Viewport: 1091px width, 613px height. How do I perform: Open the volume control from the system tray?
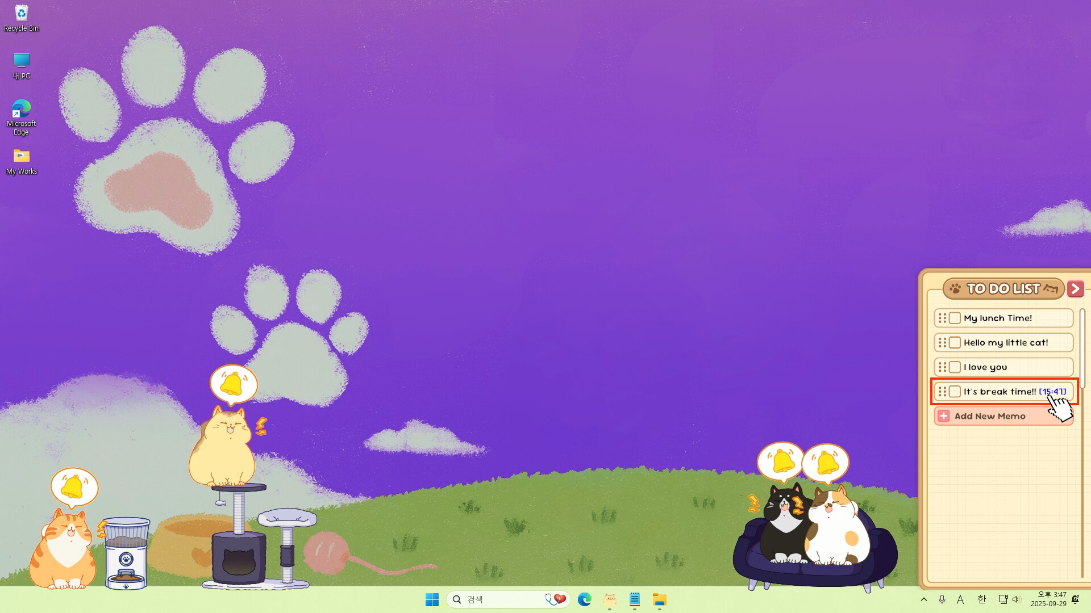[1017, 599]
